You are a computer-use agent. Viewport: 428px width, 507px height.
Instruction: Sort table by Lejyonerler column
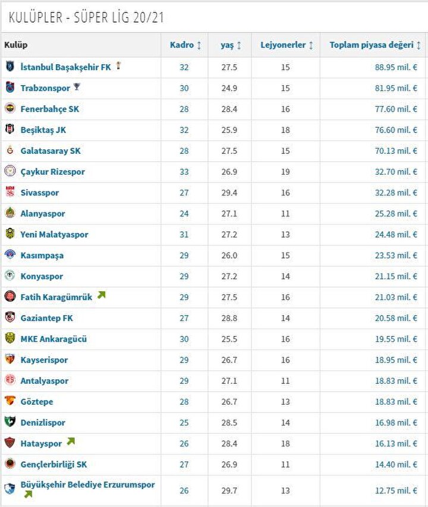coord(287,45)
